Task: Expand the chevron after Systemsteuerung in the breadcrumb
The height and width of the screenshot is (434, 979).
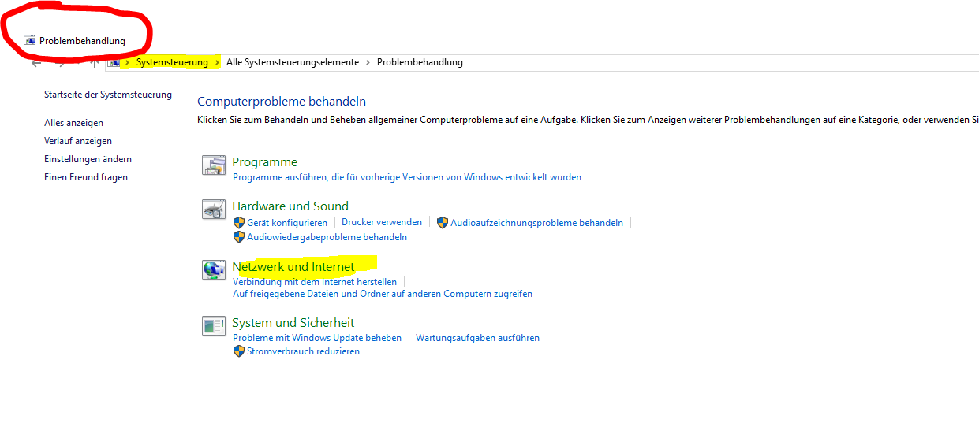Action: tap(217, 62)
